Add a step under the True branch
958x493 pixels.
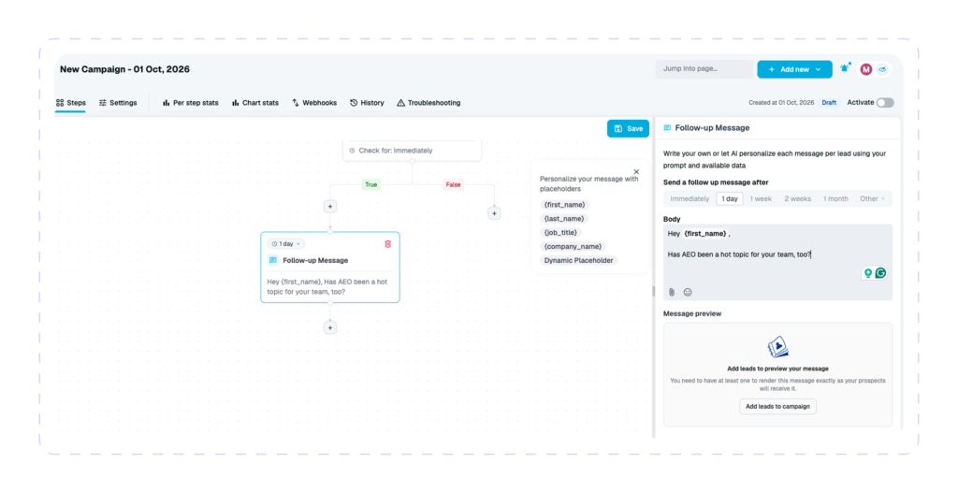pos(330,207)
